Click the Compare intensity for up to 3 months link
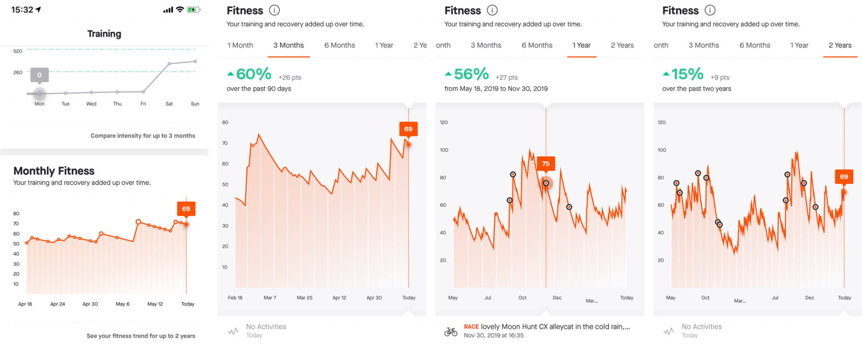 (x=143, y=135)
